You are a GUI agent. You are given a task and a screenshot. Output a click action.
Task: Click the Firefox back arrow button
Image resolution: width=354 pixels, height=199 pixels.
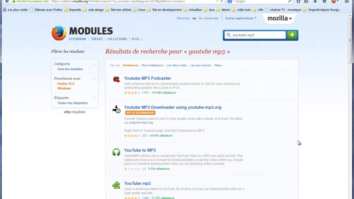coord(7,1)
